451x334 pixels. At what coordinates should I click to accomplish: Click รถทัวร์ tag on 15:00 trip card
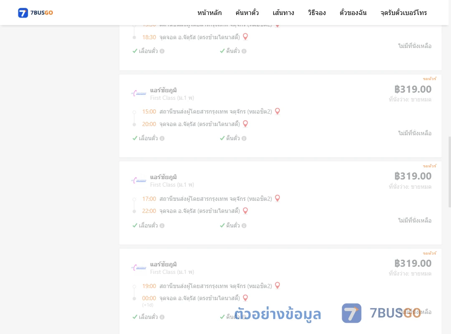point(430,78)
